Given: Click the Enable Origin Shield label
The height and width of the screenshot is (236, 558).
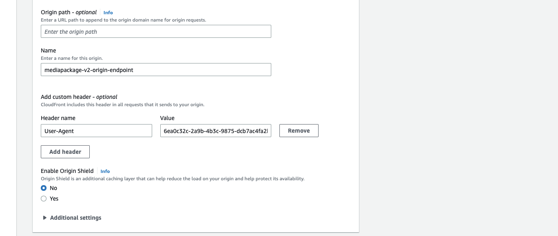Looking at the screenshot, I should pyautogui.click(x=67, y=171).
